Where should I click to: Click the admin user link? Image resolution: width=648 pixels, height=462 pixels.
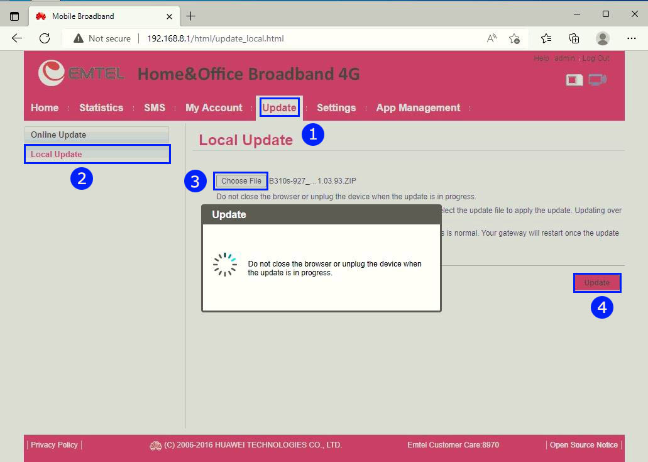pyautogui.click(x=564, y=58)
